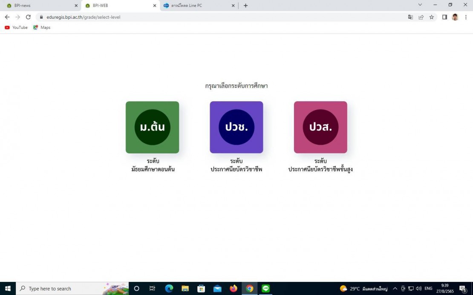Open the Windows Start menu
The height and width of the screenshot is (295, 473).
pyautogui.click(x=8, y=288)
